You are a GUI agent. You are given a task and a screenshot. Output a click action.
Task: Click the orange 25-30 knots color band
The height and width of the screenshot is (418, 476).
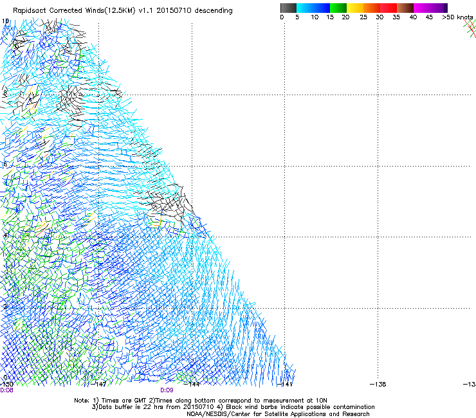(x=372, y=8)
